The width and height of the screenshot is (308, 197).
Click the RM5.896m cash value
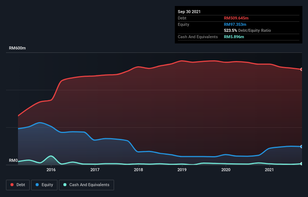[x=234, y=37]
